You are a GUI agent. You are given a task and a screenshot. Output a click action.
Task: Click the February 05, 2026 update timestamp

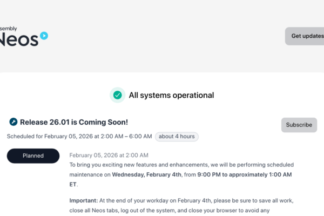[x=102, y=155]
